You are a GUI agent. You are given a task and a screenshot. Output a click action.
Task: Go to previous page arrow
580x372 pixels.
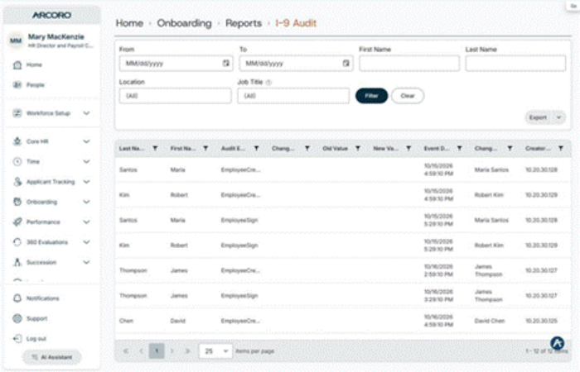141,351
